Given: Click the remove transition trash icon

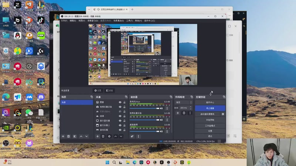Looking at the screenshot, I should [184, 113].
